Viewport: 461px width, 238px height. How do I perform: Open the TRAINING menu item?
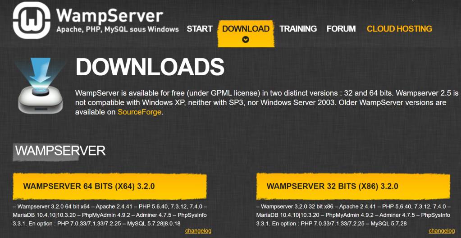coord(298,29)
